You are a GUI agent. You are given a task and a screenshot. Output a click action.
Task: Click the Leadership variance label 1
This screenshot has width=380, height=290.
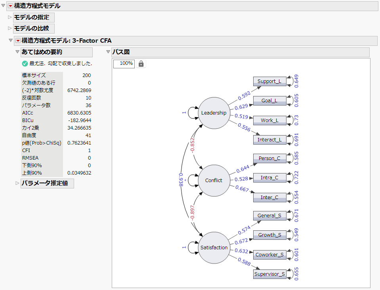184,113
